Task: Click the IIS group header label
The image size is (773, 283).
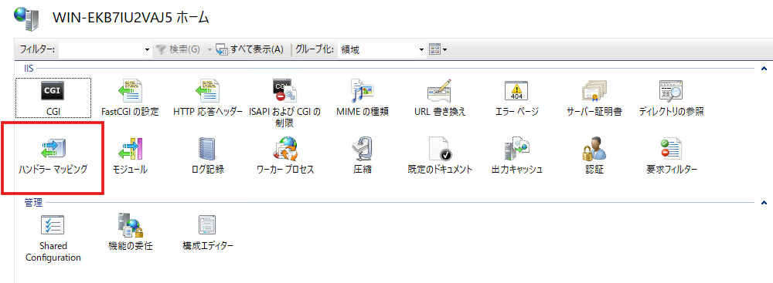Action: (29, 68)
